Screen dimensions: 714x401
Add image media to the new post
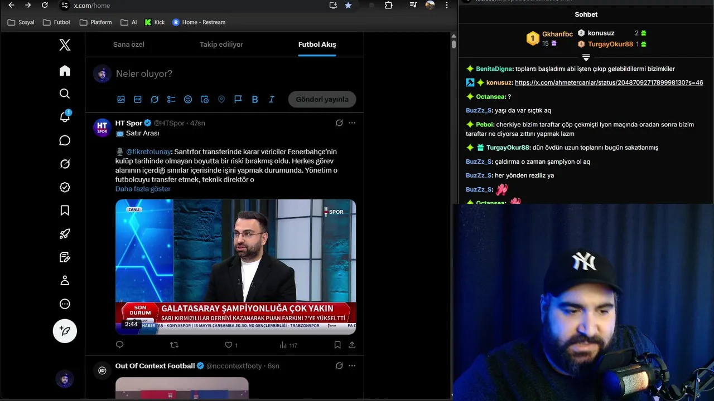(x=121, y=99)
